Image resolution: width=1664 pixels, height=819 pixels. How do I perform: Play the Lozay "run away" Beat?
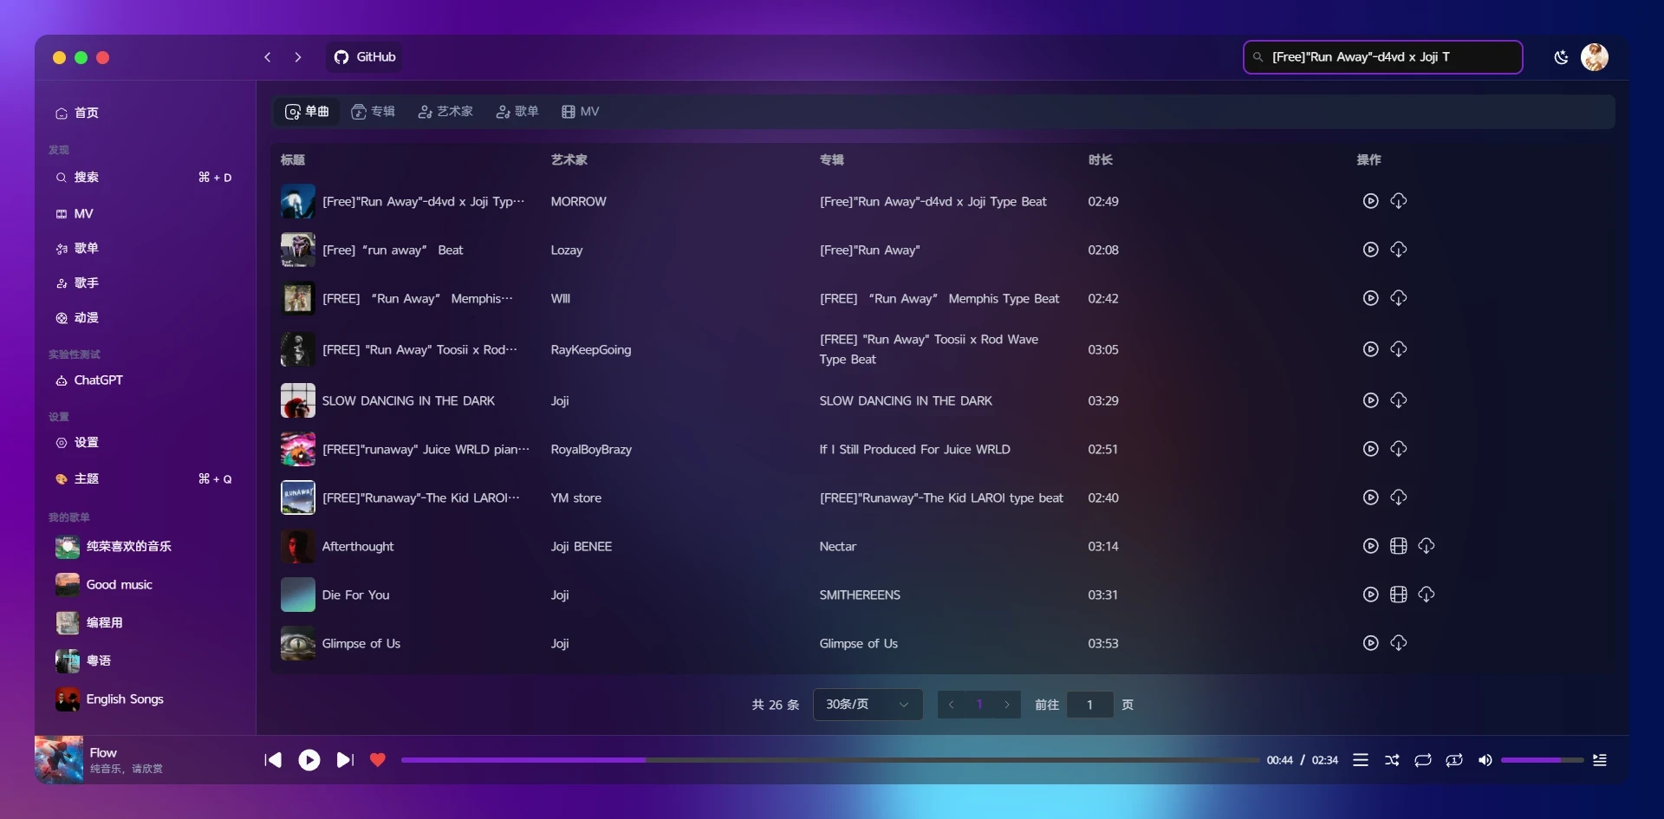coord(1370,250)
